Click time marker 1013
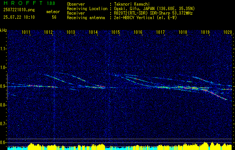 point(71,32)
